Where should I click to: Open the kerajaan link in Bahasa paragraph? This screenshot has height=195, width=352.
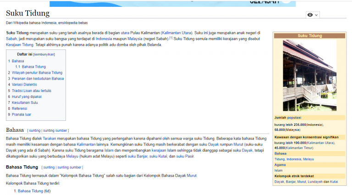(x=159, y=151)
